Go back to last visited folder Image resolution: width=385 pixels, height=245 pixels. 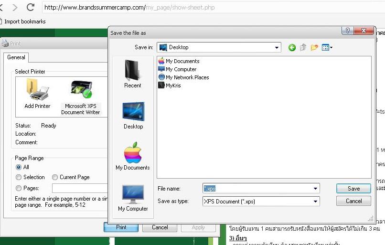tap(292, 47)
